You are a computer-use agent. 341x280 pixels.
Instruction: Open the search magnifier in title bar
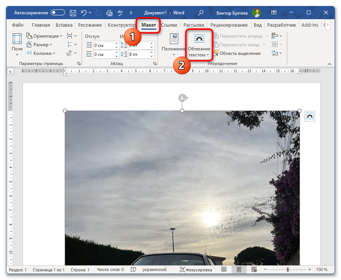(201, 12)
